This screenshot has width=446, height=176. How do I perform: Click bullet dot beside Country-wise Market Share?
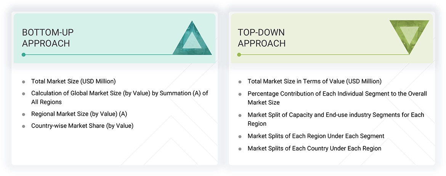[24, 126]
